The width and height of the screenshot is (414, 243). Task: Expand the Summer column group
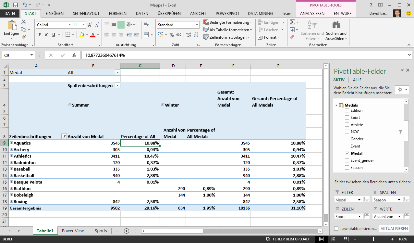pyautogui.click(x=70, y=105)
